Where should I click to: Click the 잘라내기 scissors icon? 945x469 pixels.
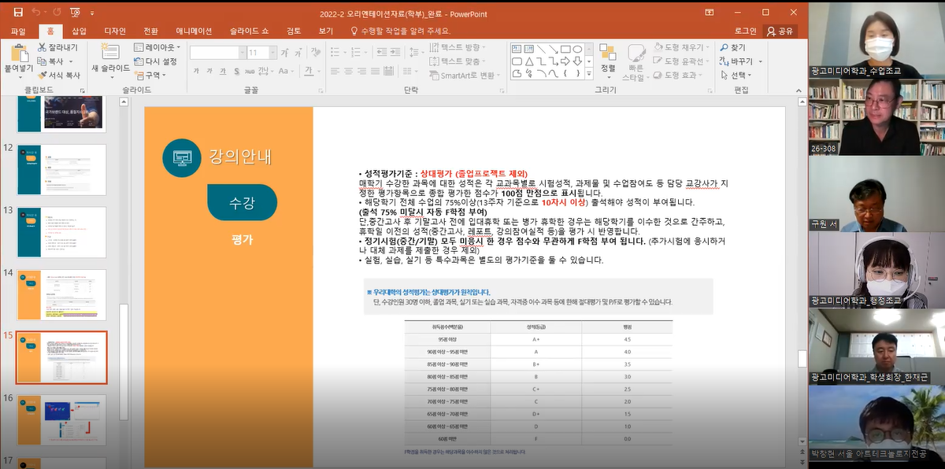click(x=57, y=48)
